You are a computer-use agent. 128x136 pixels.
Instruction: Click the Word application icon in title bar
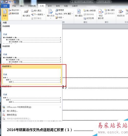click(2, 2)
